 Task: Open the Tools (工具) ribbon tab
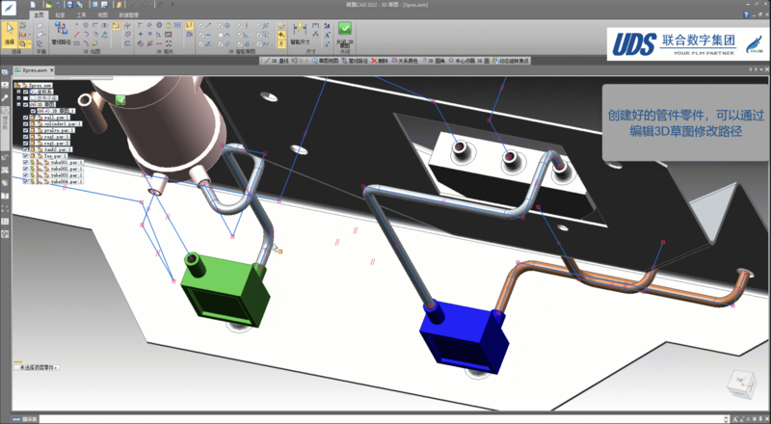[x=85, y=15]
